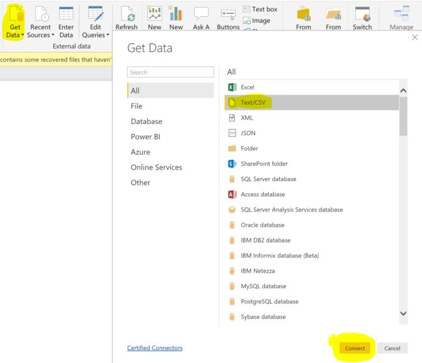Insert an Image from ribbon
Image resolution: width=422 pixels, height=363 pixels.
coord(256,21)
